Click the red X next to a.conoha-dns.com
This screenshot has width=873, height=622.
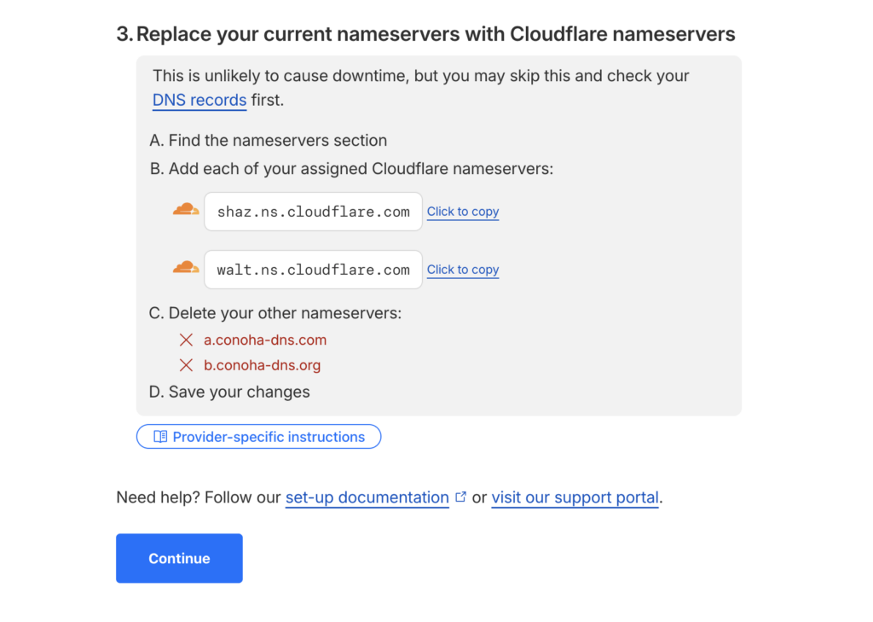click(187, 340)
